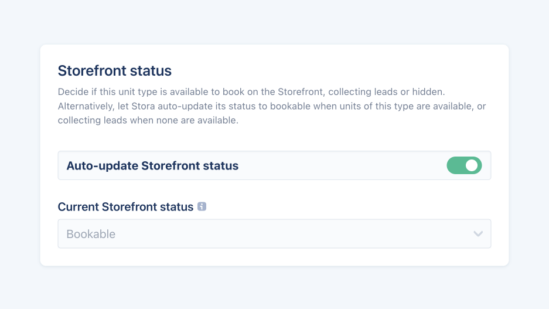The image size is (549, 309).
Task: Select the Bookable value text
Action: 91,234
